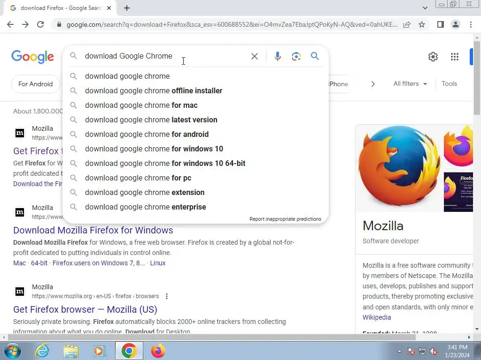Go forward to the next page

point(25,24)
